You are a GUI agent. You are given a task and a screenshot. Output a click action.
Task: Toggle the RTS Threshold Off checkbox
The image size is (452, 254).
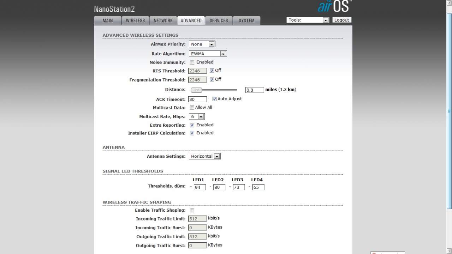[x=212, y=71]
